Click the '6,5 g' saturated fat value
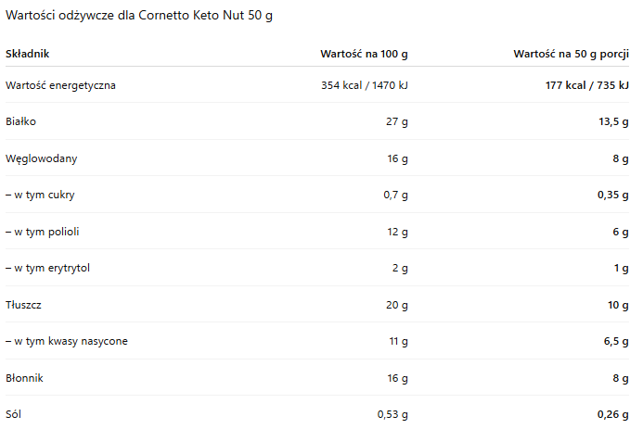The image size is (643, 429). coord(616,341)
